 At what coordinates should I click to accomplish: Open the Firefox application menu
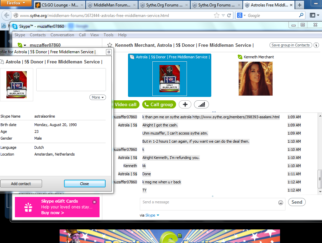tap(16, 3)
